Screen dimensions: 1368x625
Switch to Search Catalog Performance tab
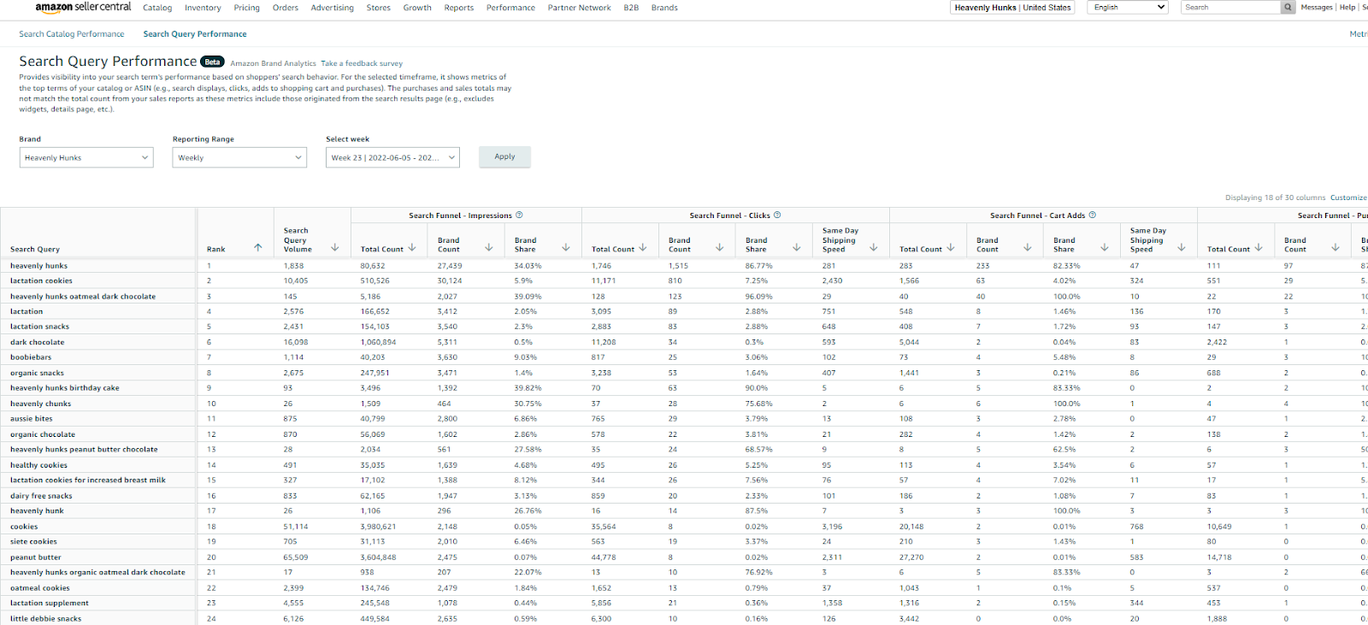click(x=72, y=34)
